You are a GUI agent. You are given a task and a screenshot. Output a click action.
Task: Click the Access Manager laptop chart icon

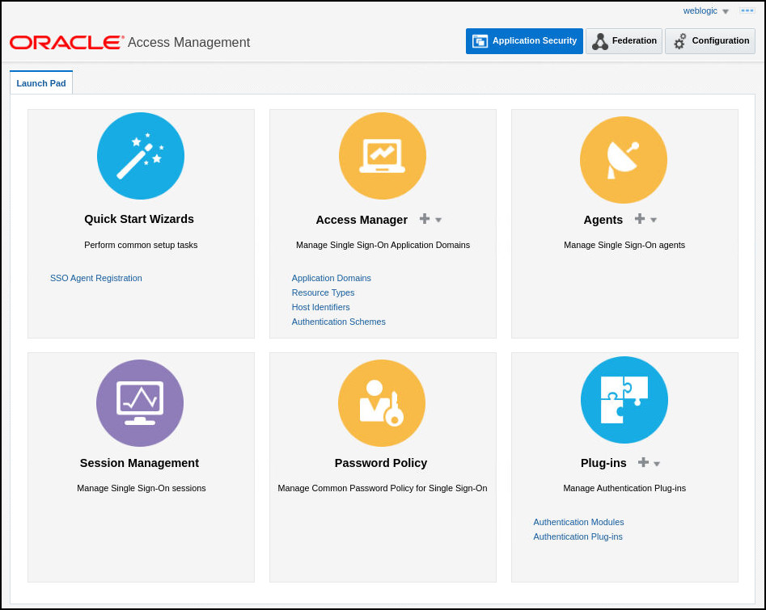pyautogui.click(x=383, y=156)
